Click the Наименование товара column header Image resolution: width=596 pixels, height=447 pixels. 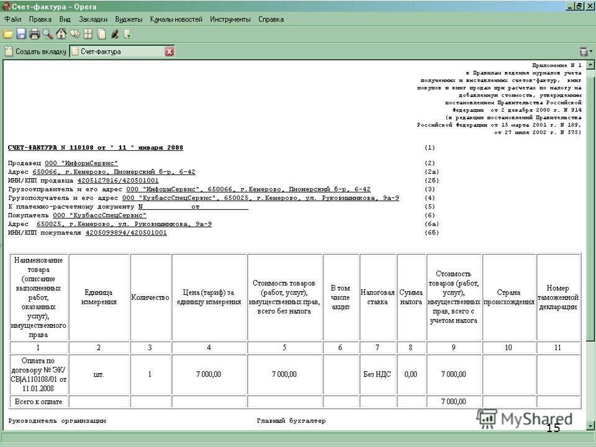point(38,297)
